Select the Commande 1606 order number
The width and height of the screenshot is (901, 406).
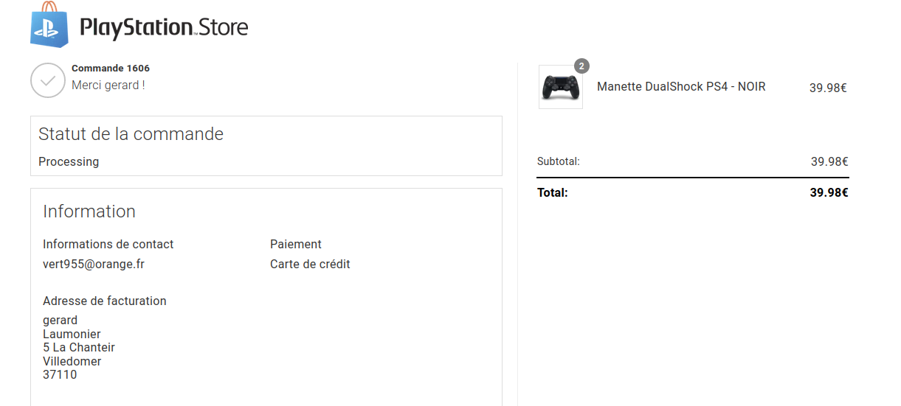(111, 69)
